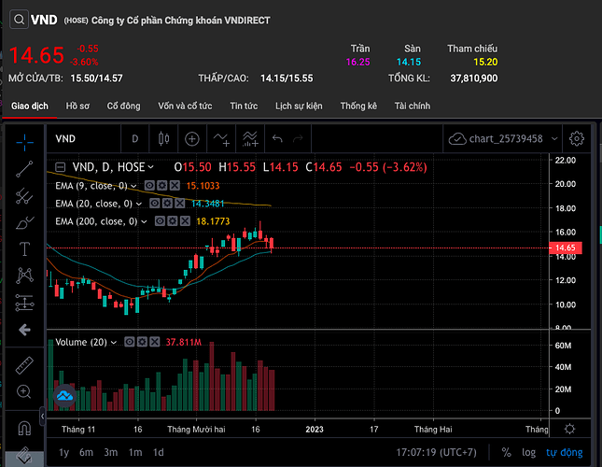602x467 pixels.
Task: Select the ruler measure tool
Action: pos(24,365)
